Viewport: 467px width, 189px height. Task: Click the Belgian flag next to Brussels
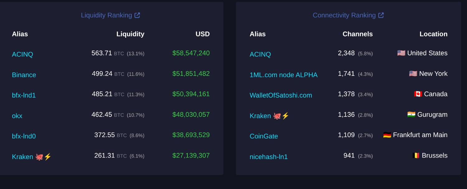click(x=416, y=155)
